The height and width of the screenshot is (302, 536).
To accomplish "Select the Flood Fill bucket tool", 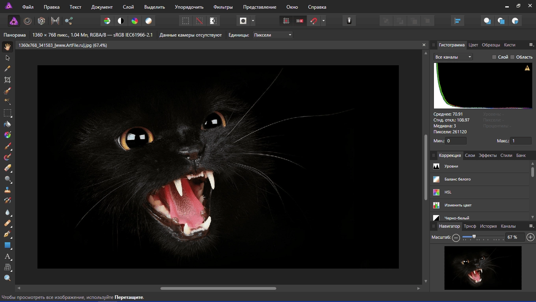I will coord(7,124).
